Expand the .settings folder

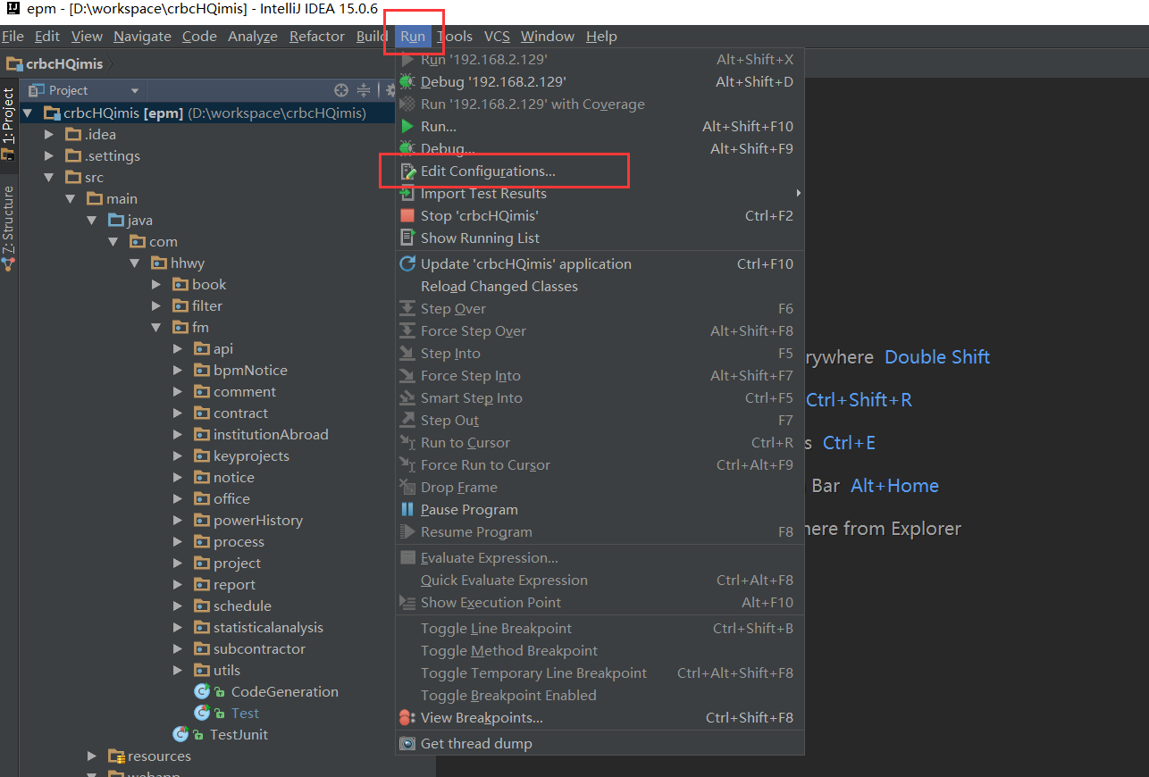pos(50,156)
